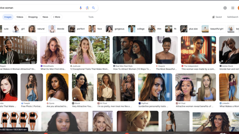Click the blue magnifier search icon

pos(93,8)
